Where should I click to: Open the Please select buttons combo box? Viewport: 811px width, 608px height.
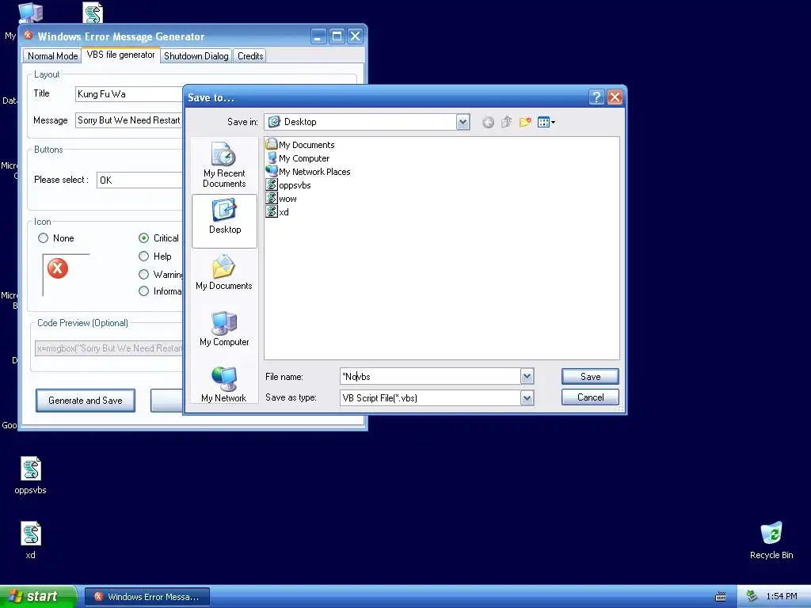coord(139,180)
